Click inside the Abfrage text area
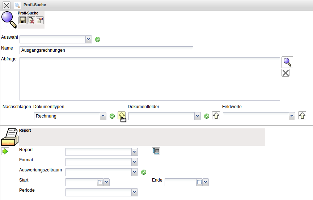 [149, 78]
